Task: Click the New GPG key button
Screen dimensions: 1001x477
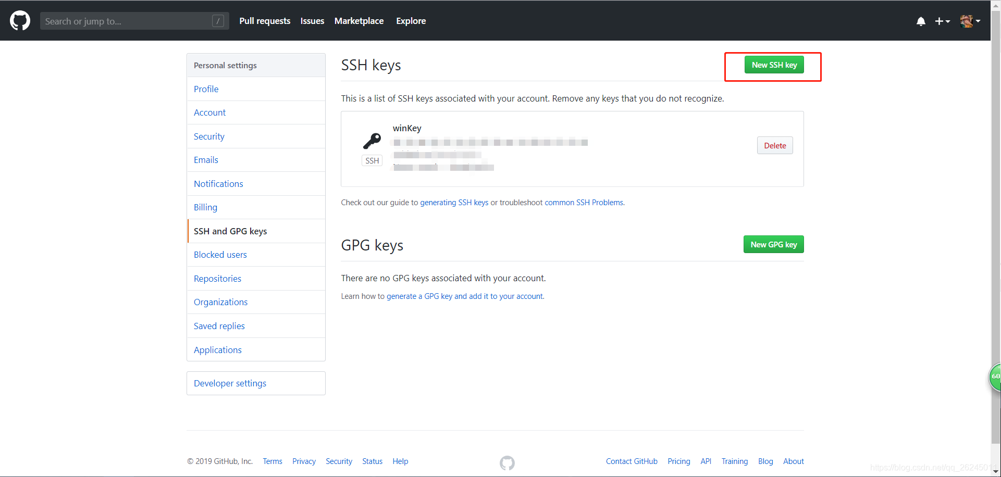Action: coord(773,244)
